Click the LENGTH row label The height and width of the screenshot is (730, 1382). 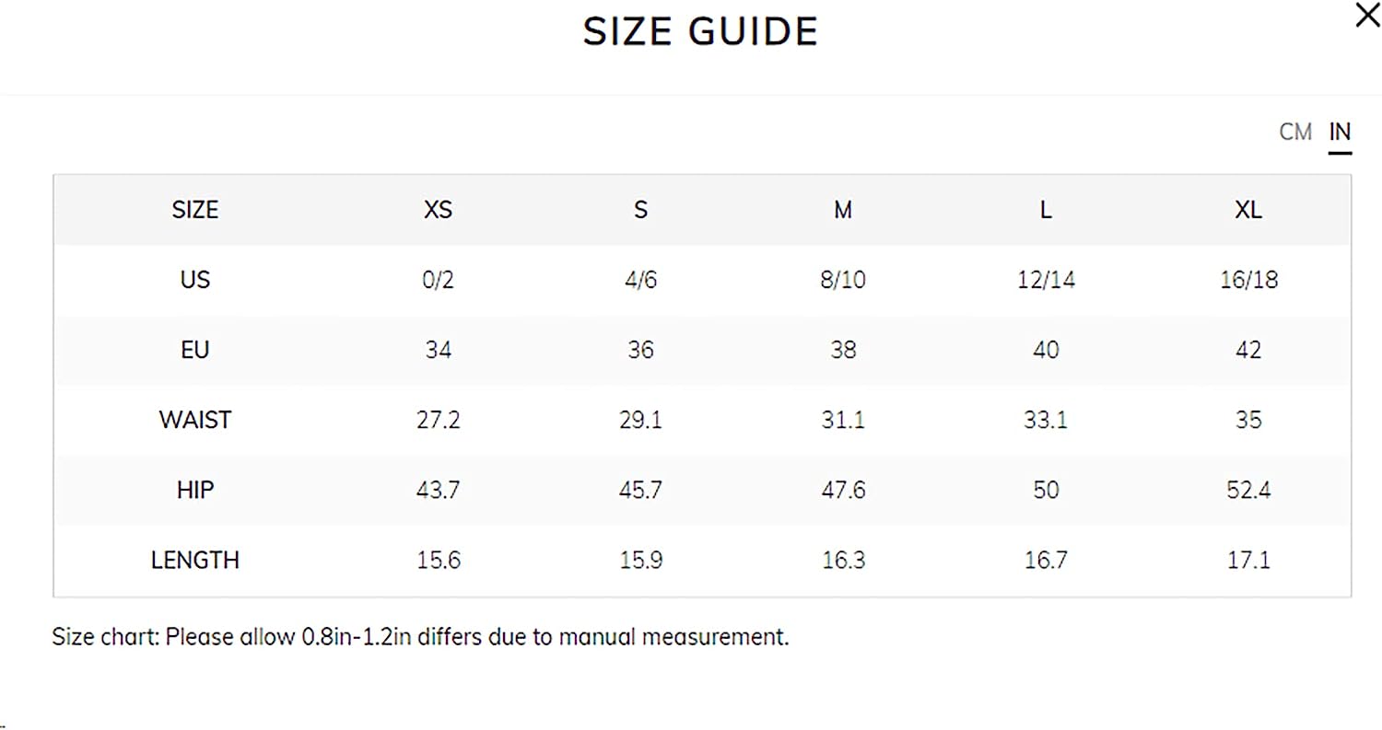coord(195,560)
